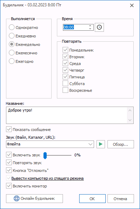140x209 pixels.
Task: Check the Воскресенье day box
Action: click(x=65, y=90)
